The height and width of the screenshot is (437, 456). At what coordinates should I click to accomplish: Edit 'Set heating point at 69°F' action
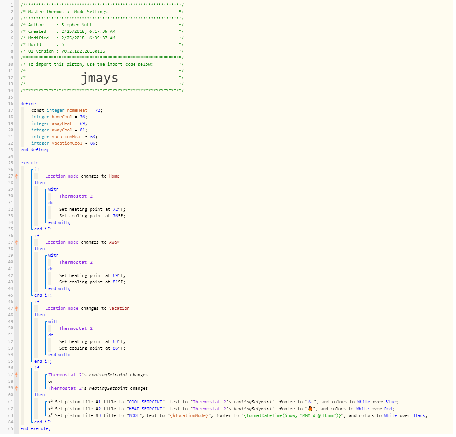(92, 275)
